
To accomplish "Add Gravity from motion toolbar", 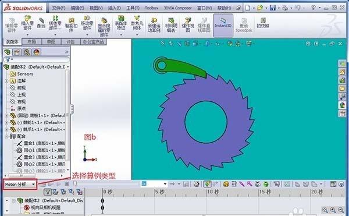I will (266, 184).
